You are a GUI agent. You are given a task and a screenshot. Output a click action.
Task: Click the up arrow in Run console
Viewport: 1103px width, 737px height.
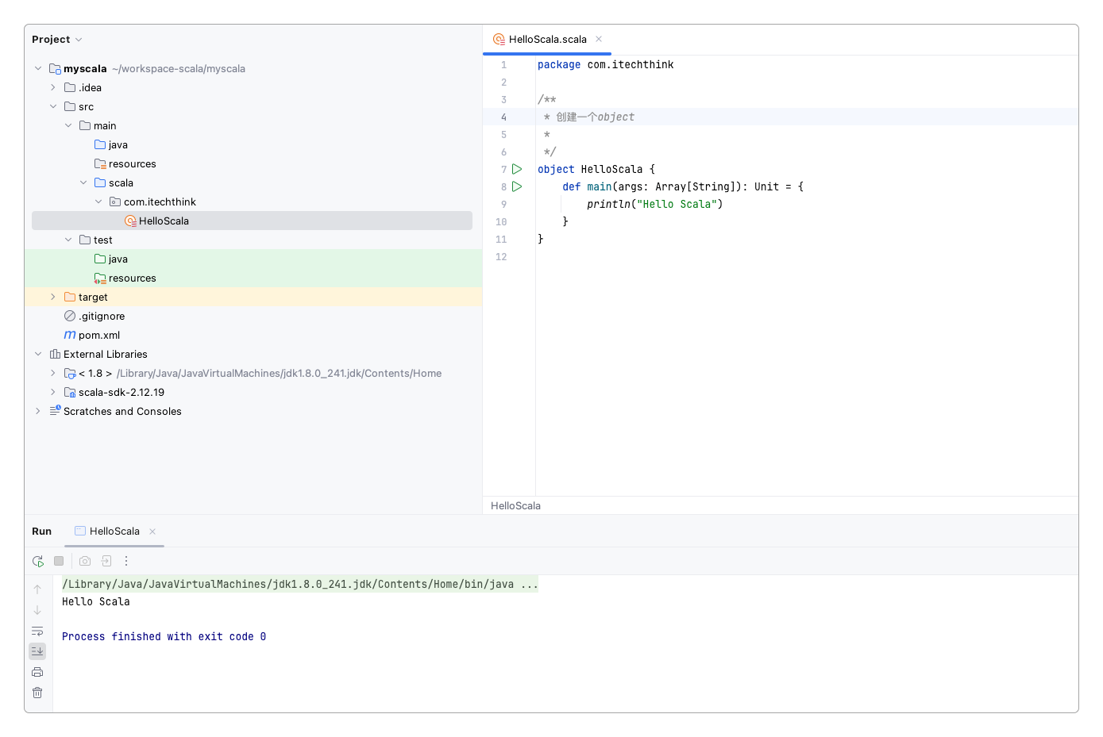point(37,589)
